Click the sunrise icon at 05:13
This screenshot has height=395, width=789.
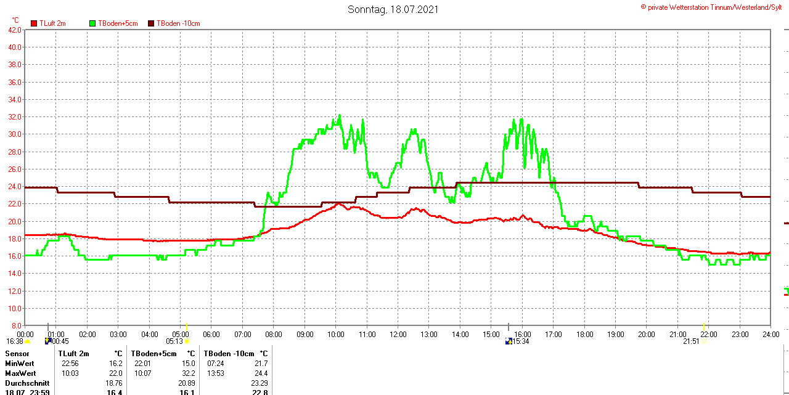point(187,341)
